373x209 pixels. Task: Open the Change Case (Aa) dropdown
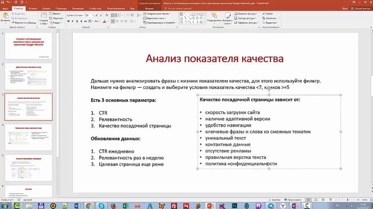(x=97, y=21)
